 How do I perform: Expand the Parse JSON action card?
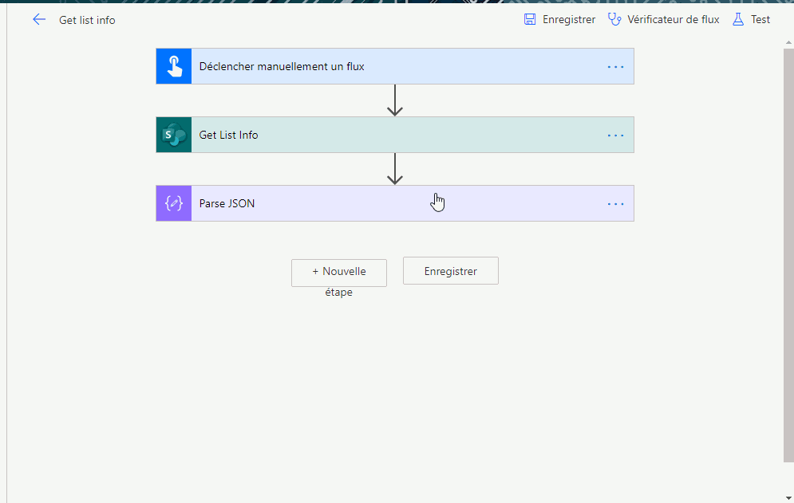[x=395, y=203]
